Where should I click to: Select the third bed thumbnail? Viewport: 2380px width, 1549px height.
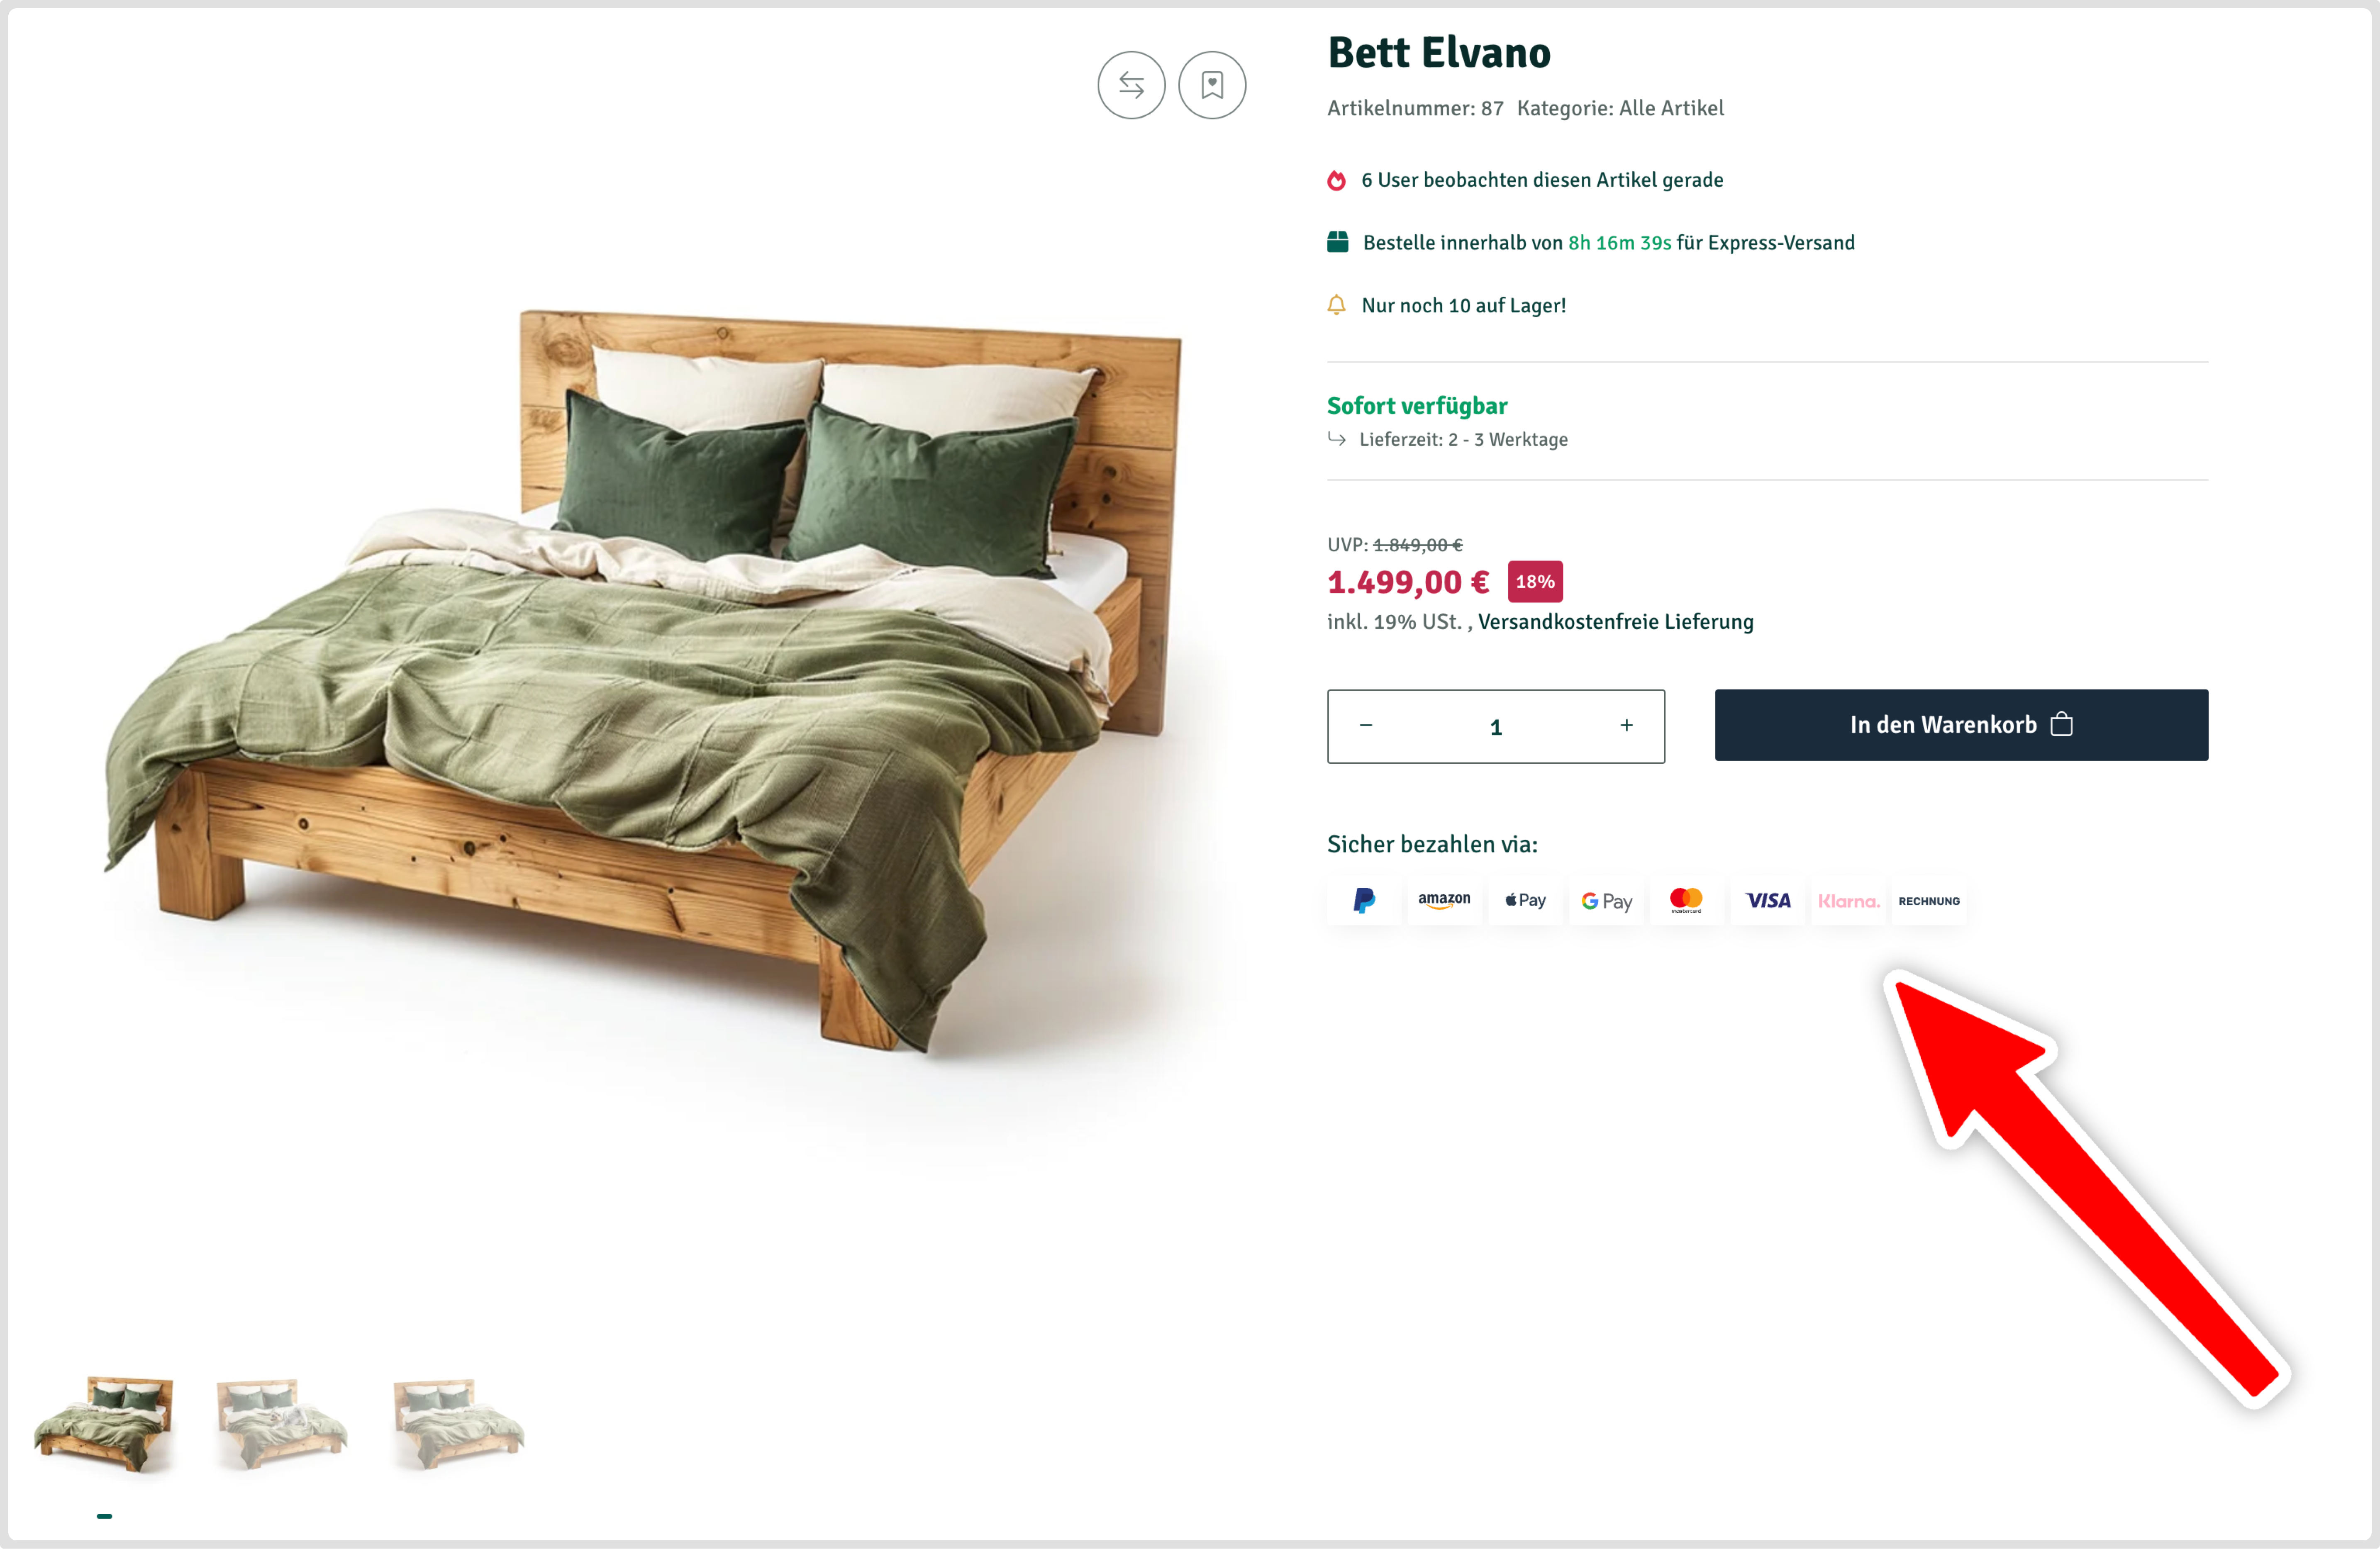point(458,1425)
